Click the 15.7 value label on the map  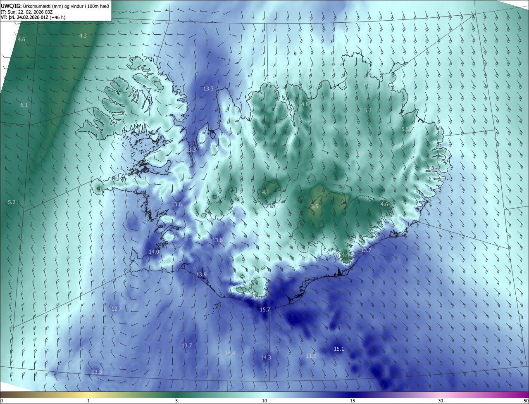pos(265,310)
